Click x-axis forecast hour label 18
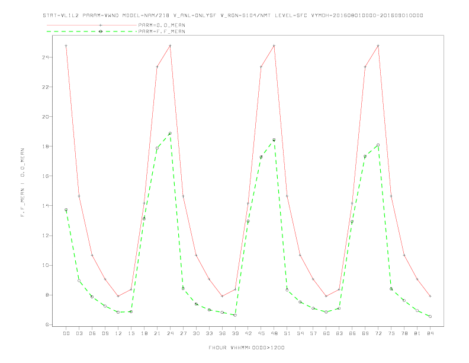The height and width of the screenshot is (363, 469). tap(144, 333)
